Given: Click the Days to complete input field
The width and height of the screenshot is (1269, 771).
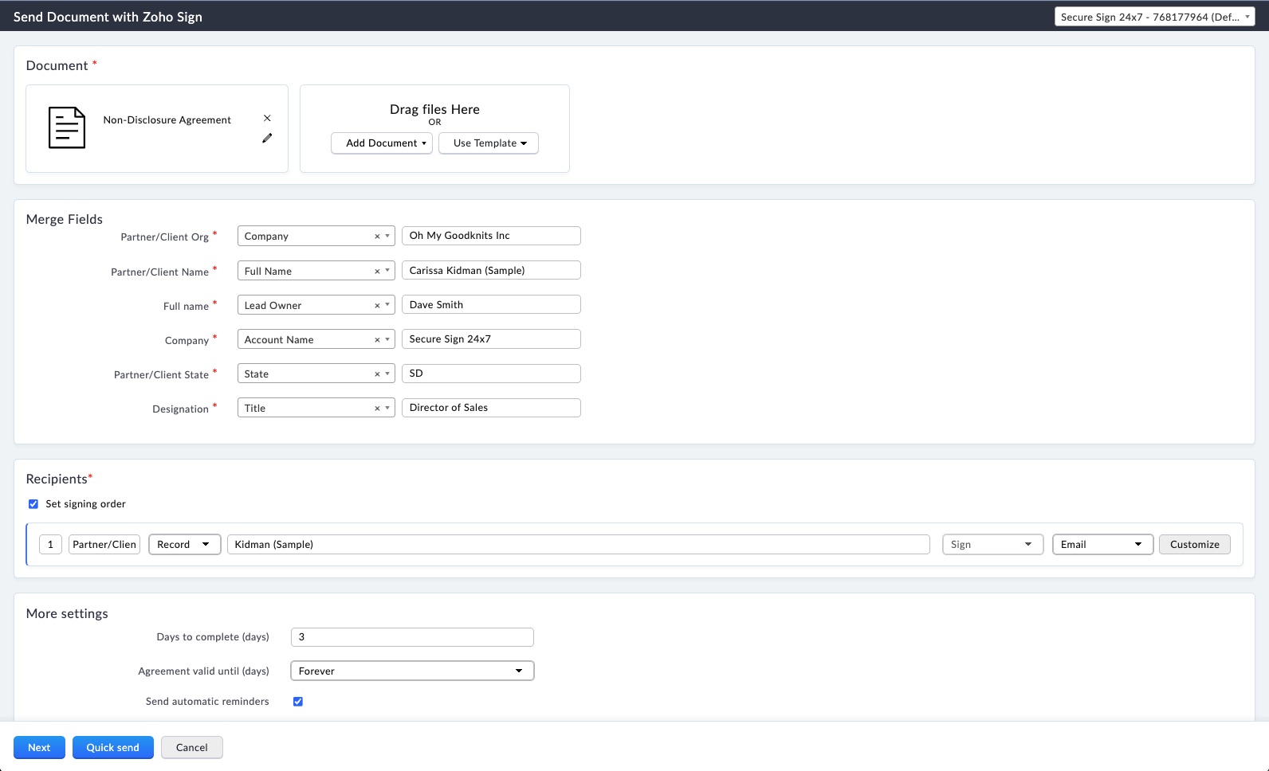Looking at the screenshot, I should tap(411, 637).
